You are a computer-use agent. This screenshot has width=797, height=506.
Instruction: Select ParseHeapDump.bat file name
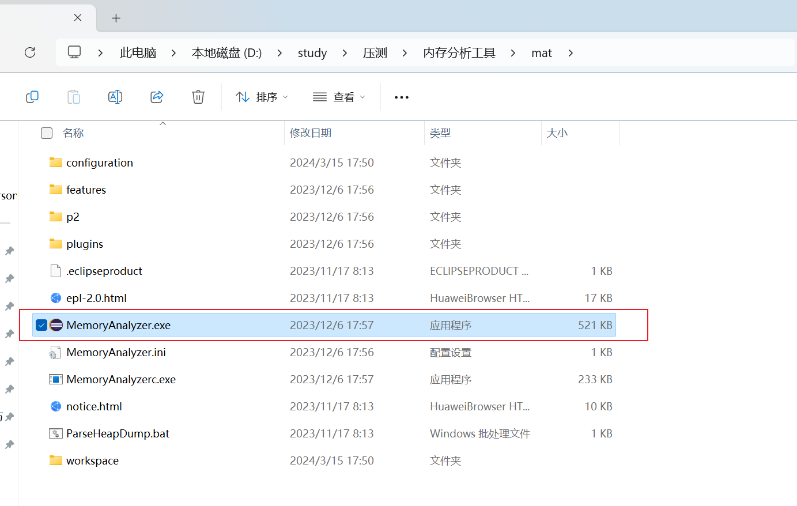point(118,433)
